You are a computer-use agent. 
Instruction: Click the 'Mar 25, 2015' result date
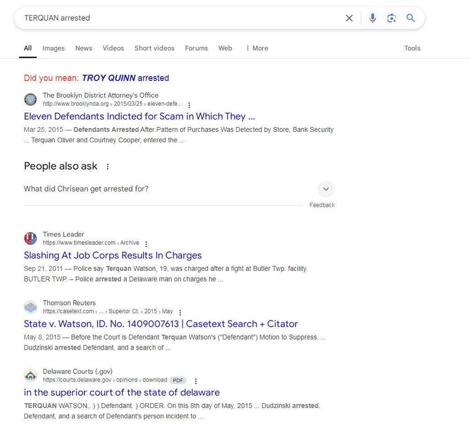click(44, 130)
